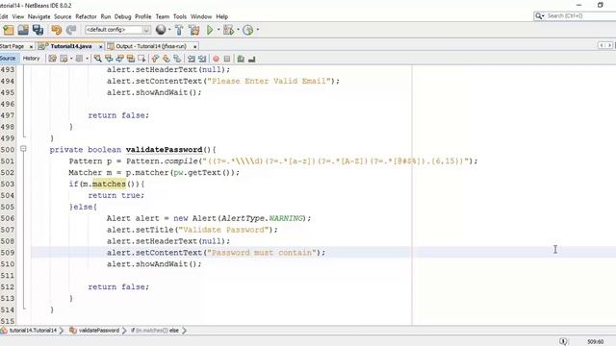Click the Find Selection magnifier icon
Screen dimensions: 616x346
97,59
